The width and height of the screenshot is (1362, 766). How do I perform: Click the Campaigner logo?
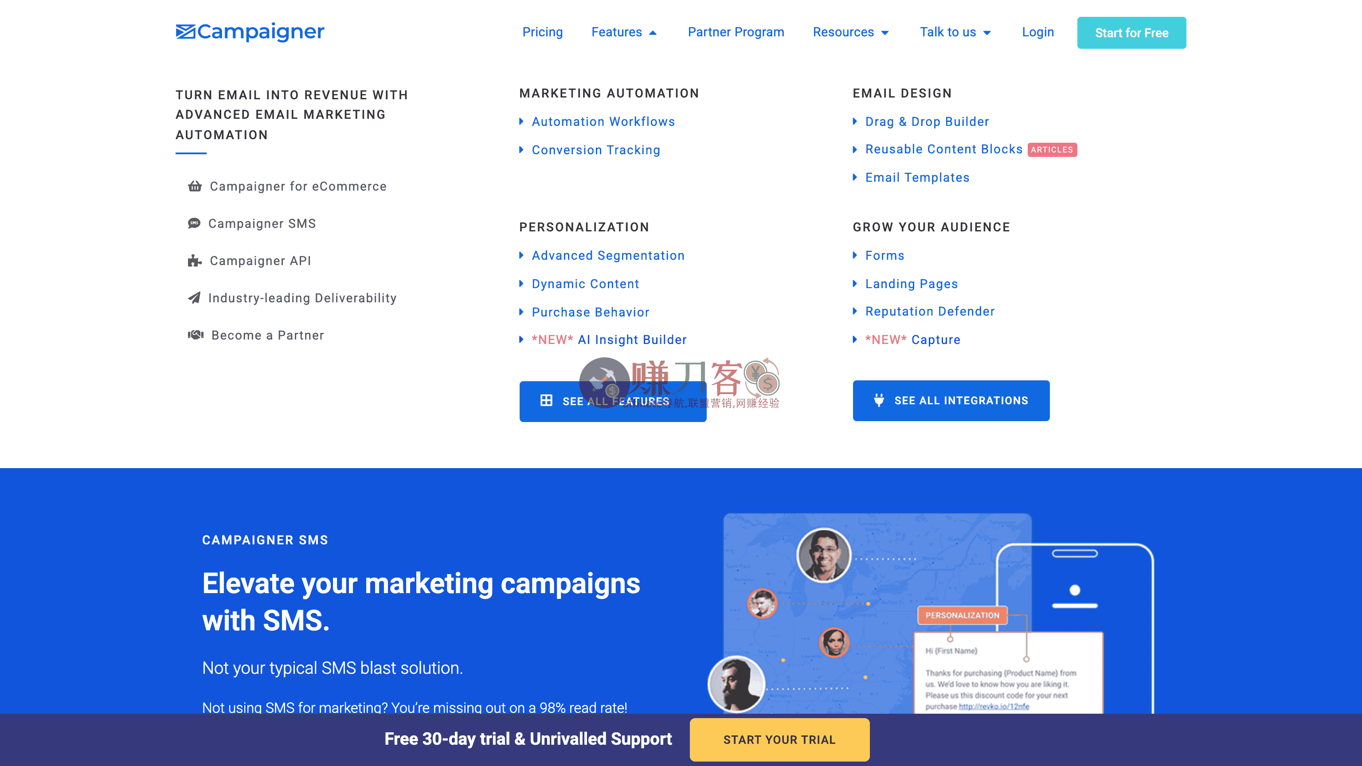point(250,32)
